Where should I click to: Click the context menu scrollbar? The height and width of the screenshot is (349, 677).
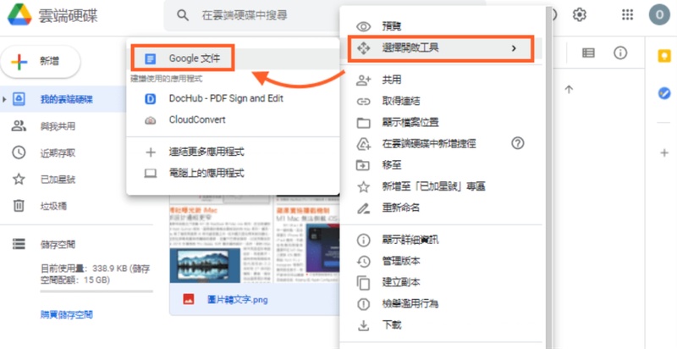pyautogui.click(x=548, y=177)
